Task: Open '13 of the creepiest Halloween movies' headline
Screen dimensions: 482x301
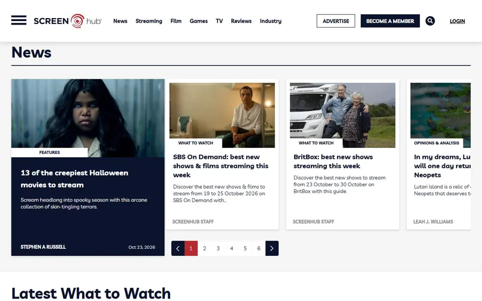Action: click(74, 179)
